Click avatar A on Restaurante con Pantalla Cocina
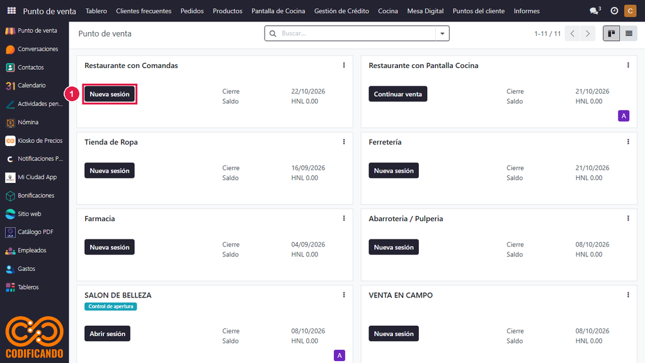 tap(624, 116)
